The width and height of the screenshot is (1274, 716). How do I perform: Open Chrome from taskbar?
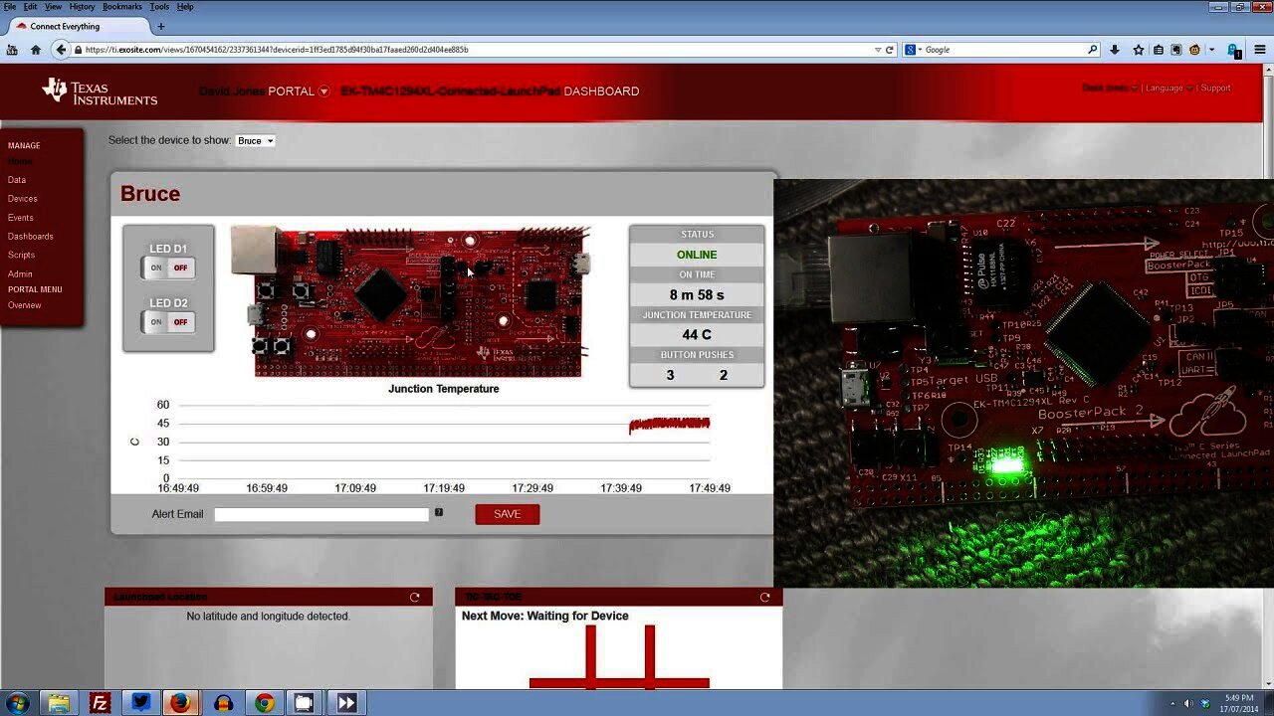pyautogui.click(x=264, y=703)
